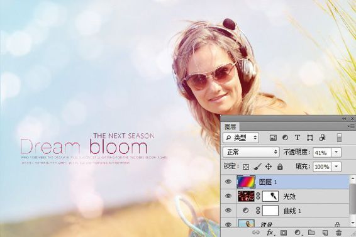
Task: Filter layers by pixel image type
Action: [x=273, y=138]
